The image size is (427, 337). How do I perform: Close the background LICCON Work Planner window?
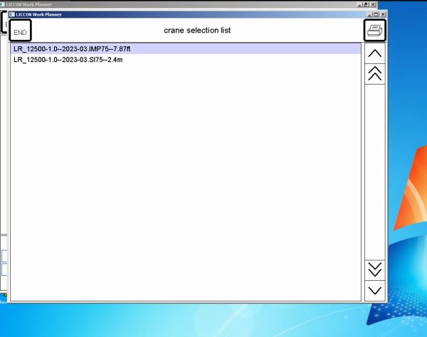[373, 4]
